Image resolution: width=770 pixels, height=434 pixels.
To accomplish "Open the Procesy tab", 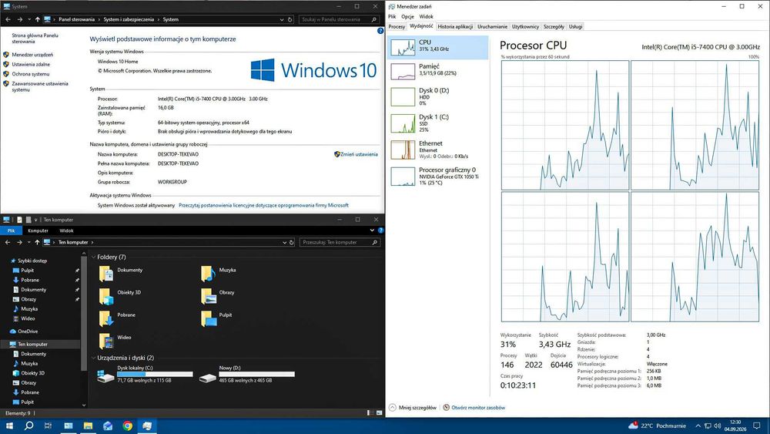I will [x=397, y=26].
